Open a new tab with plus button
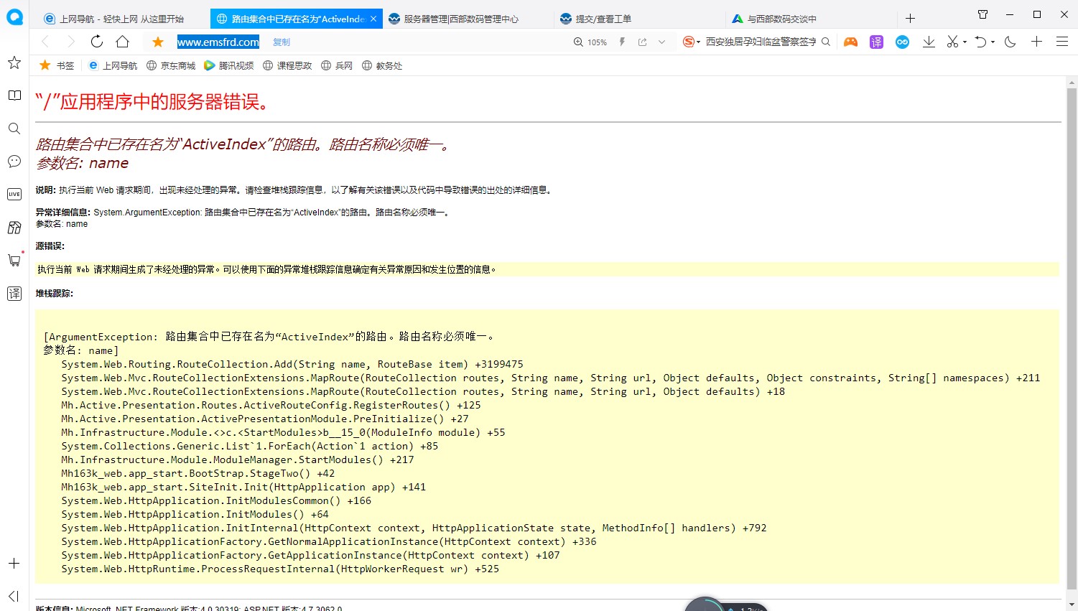This screenshot has height=611, width=1078. pos(910,19)
